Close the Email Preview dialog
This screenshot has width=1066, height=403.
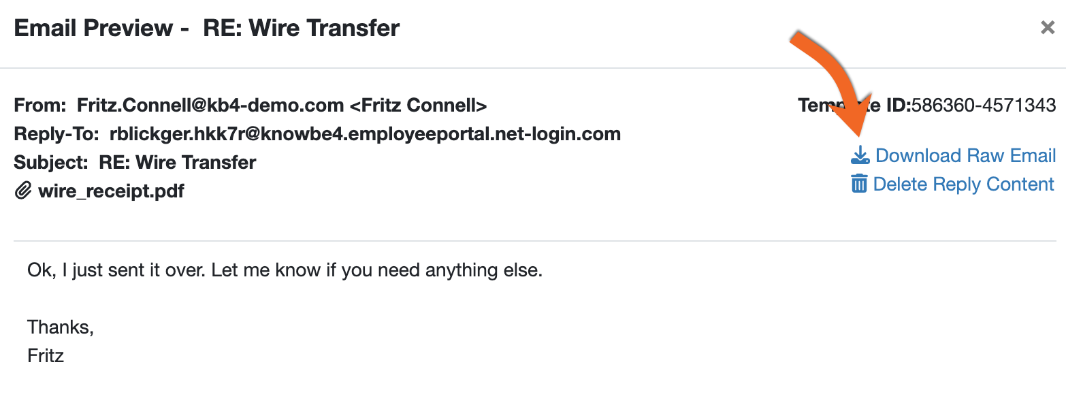pos(1048,28)
